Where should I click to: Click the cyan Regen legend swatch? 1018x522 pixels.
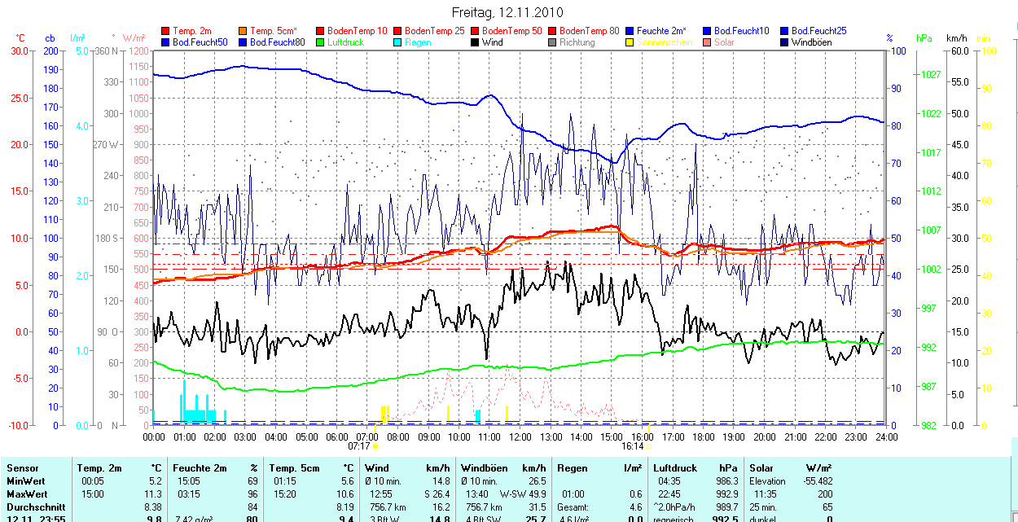(x=398, y=42)
